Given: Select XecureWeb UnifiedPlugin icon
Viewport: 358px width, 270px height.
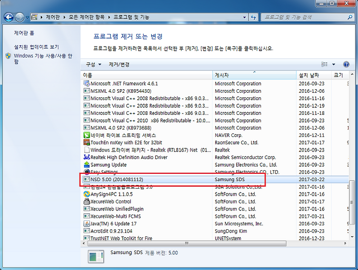Looking at the screenshot, I should coord(87,209).
